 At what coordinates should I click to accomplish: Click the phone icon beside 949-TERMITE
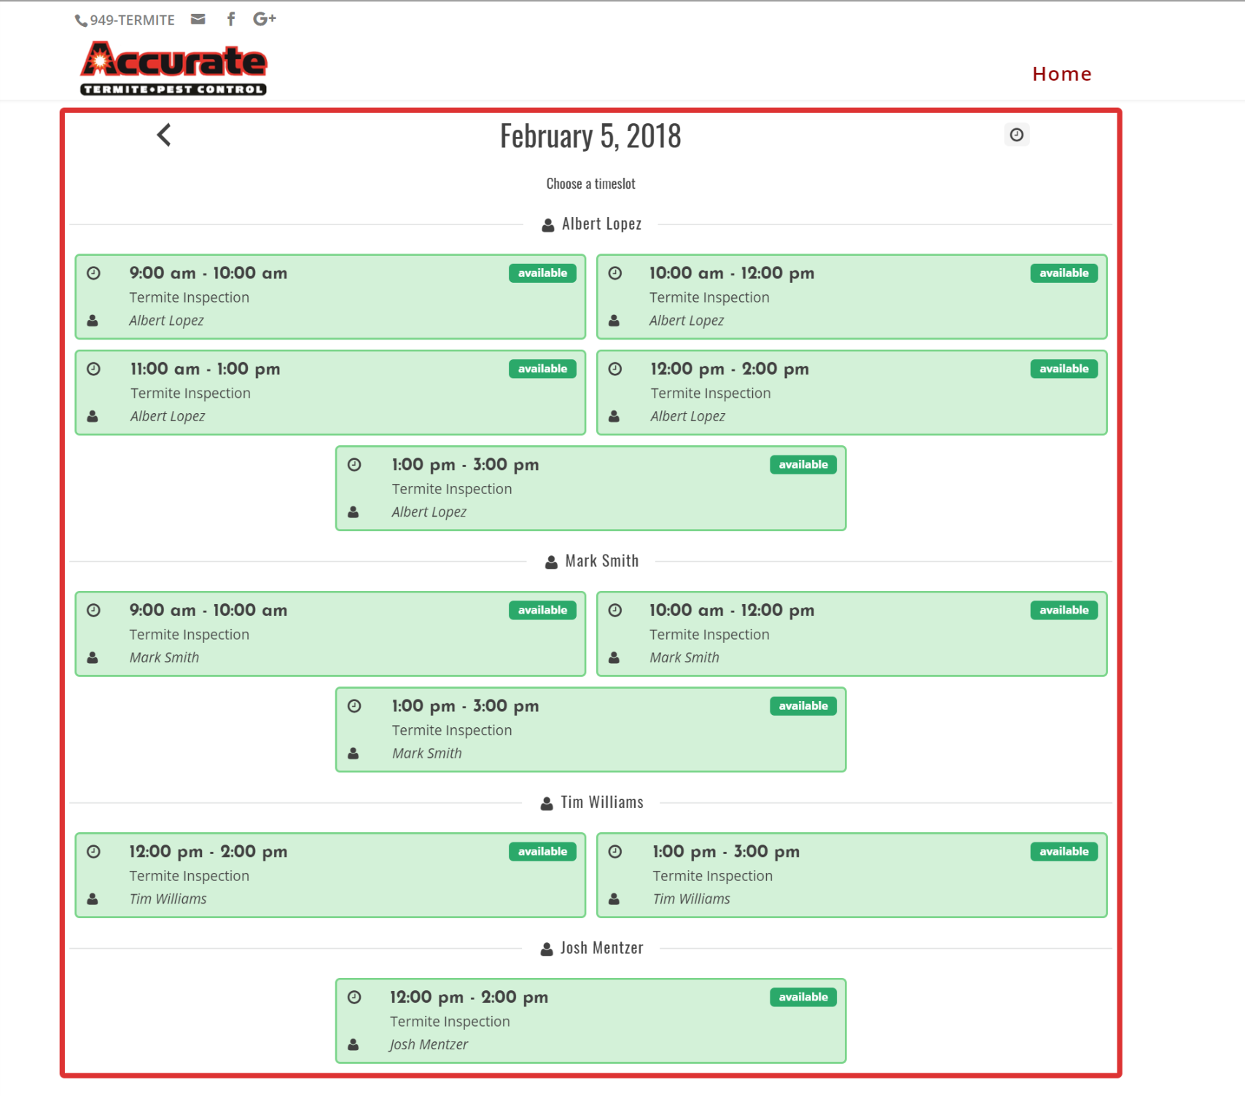[81, 21]
